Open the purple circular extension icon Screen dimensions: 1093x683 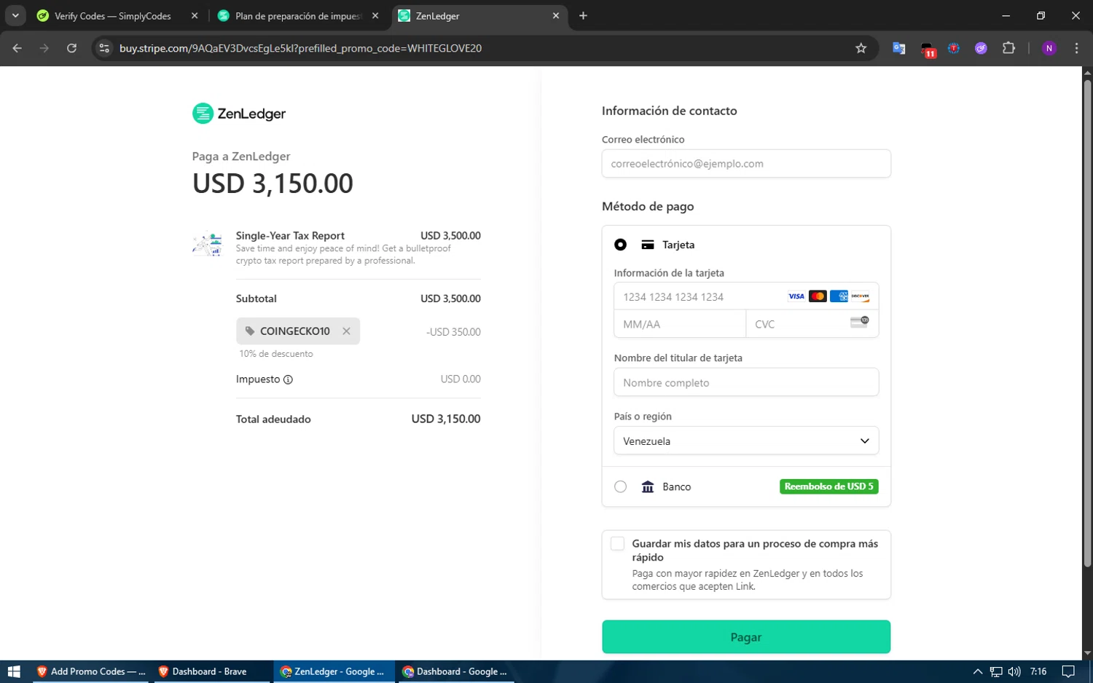(981, 48)
